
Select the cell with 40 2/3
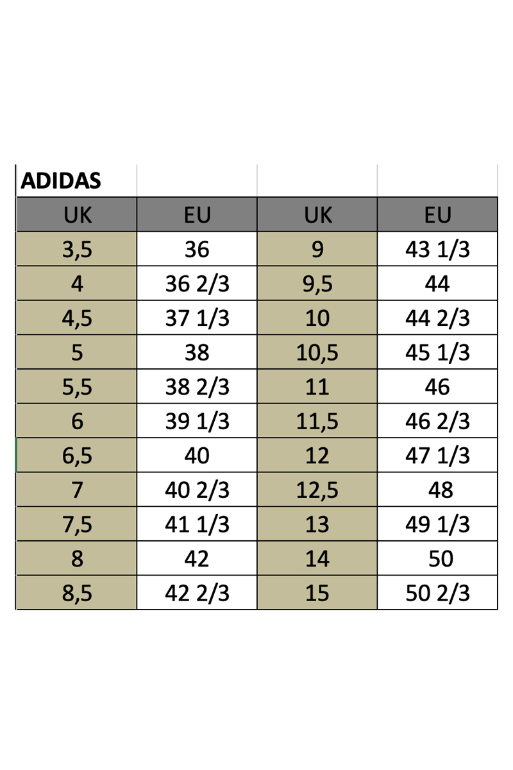(197, 490)
